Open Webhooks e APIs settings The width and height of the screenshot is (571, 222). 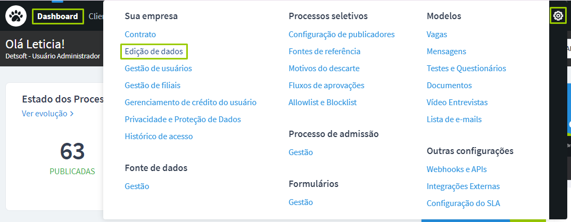coord(456,169)
